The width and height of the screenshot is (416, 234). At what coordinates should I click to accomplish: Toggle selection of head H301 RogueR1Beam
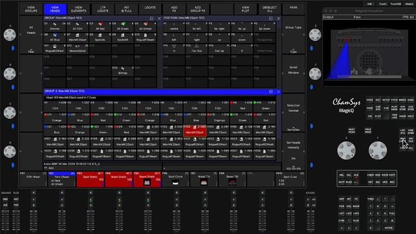[x=101, y=154]
